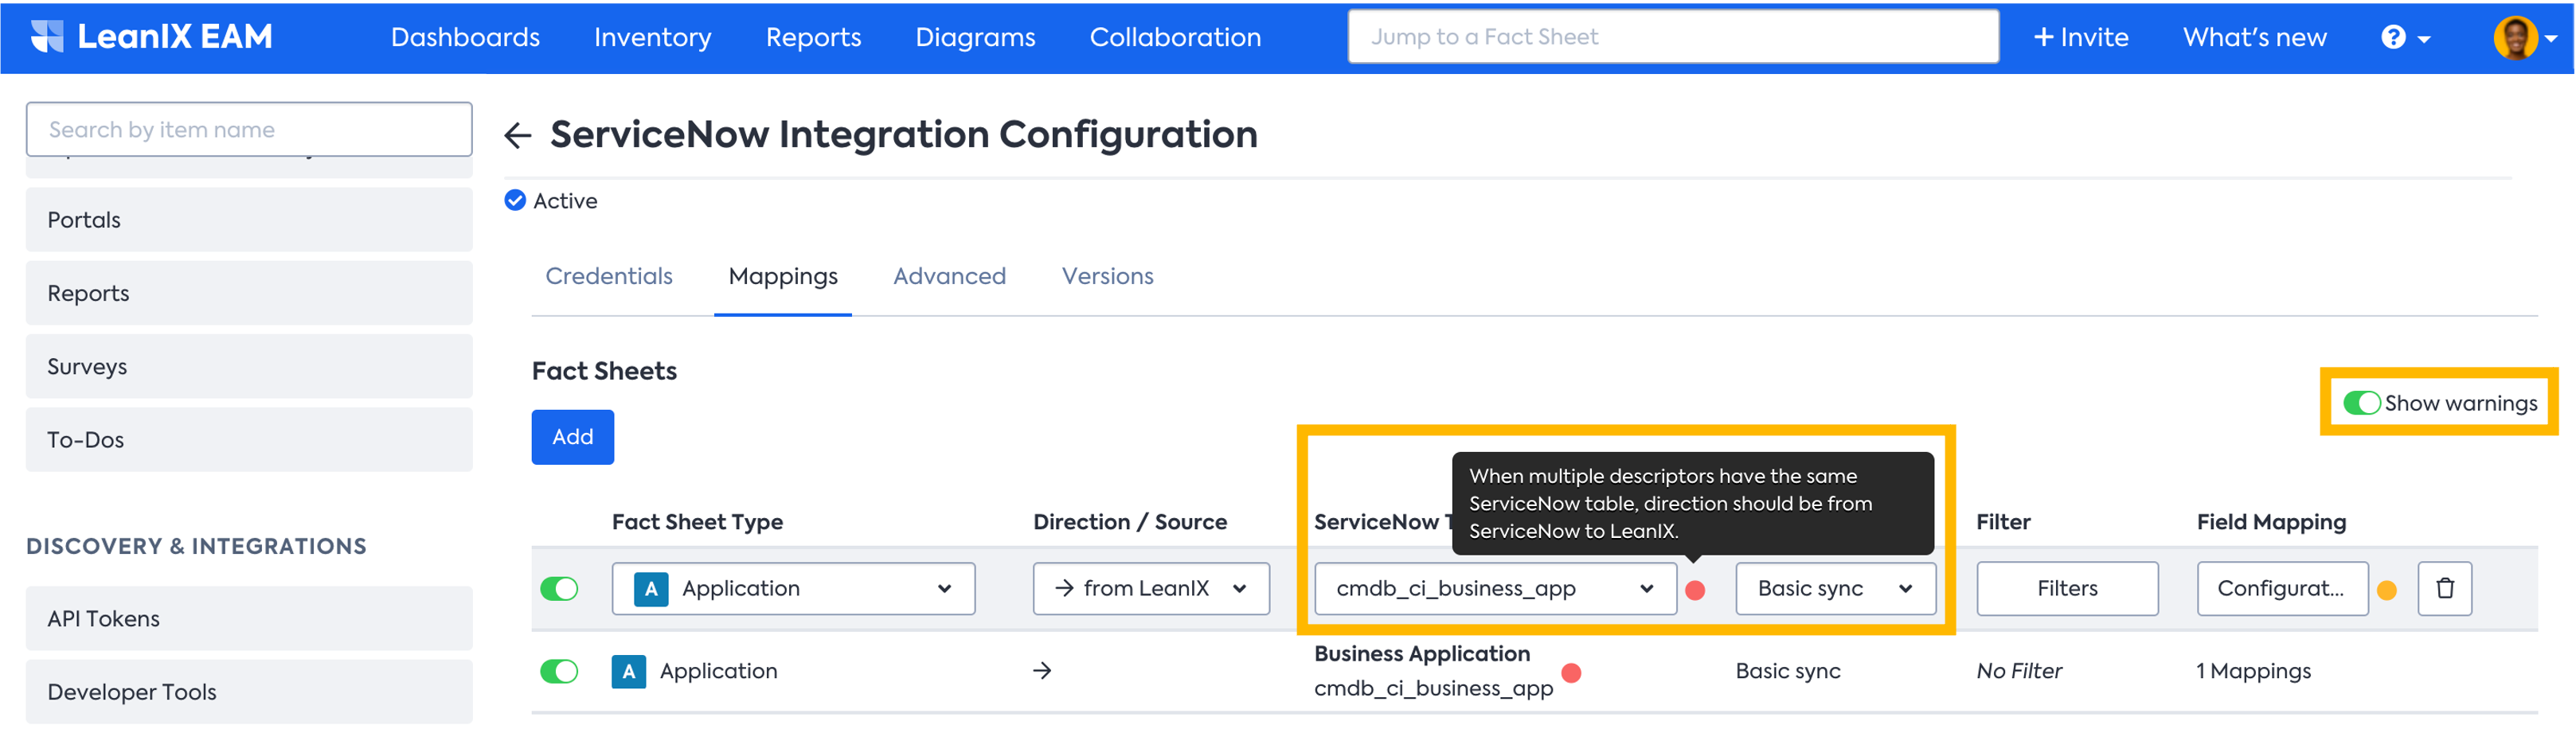Click the LeanIX EAM logo icon

coord(46,36)
